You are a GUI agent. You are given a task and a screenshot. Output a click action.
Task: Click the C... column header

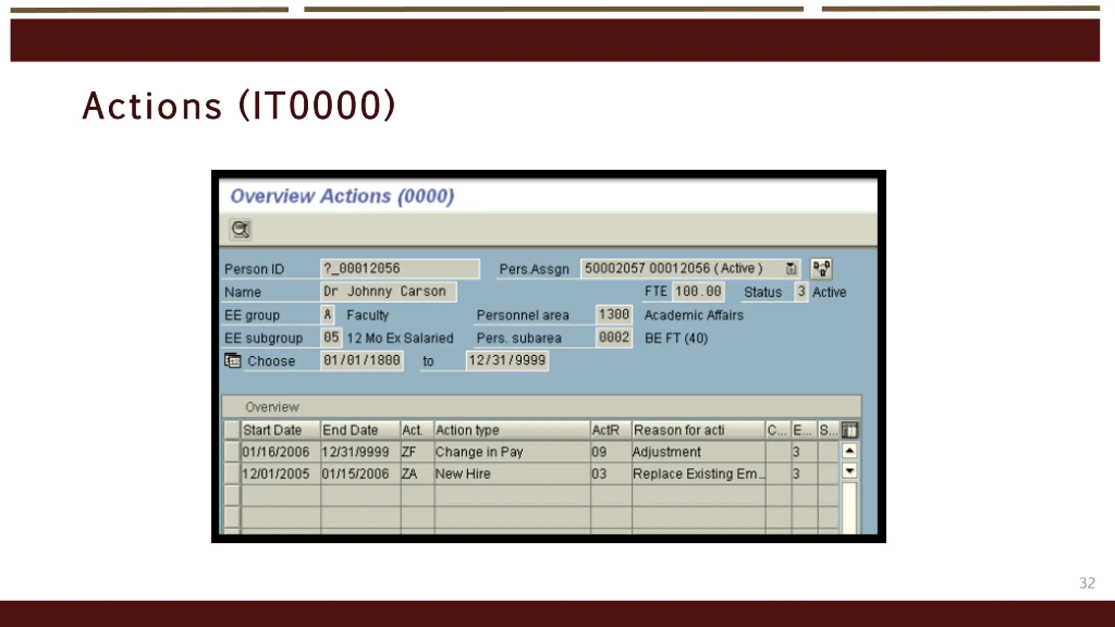778,430
